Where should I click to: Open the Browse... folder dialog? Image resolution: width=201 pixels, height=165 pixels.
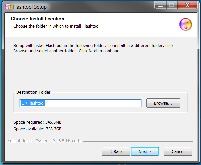[163, 103]
